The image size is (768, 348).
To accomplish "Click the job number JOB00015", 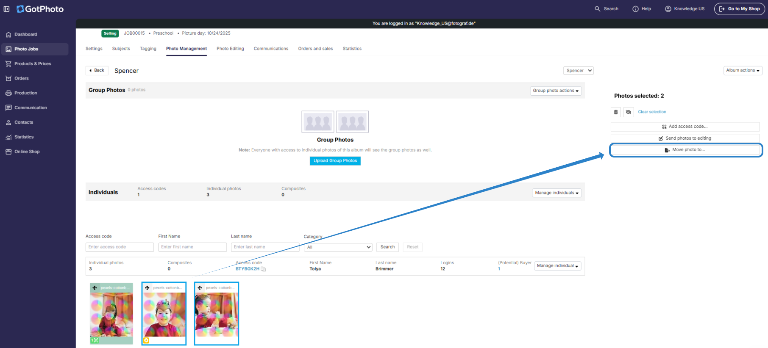I will 134,33.
